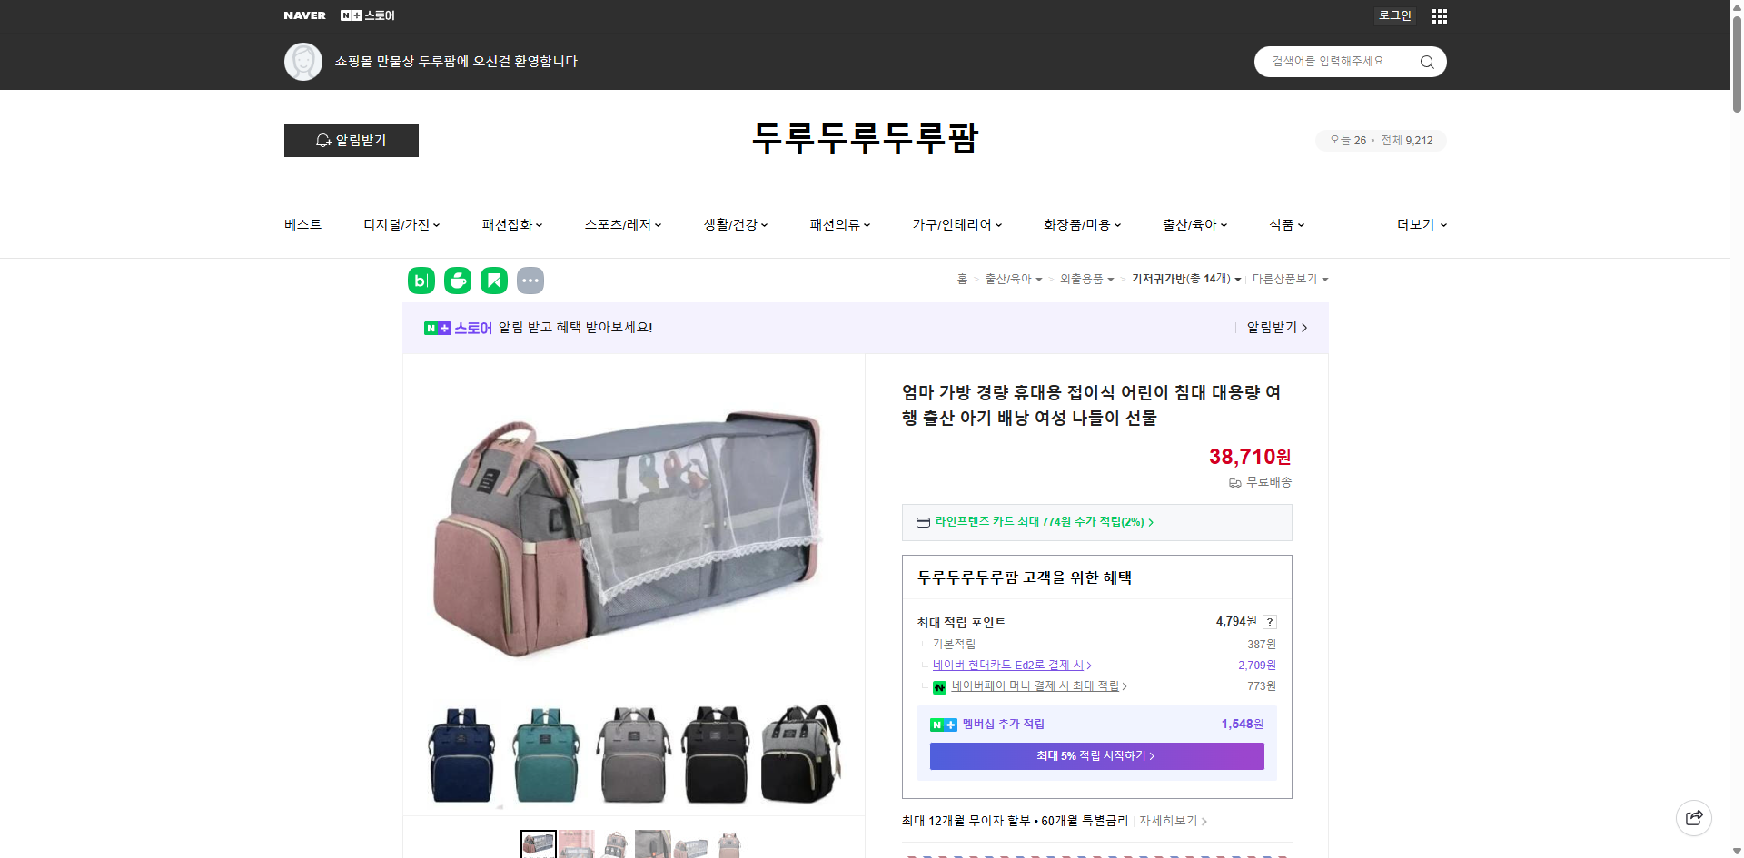Click the floating share icon at bottom right

tap(1694, 817)
